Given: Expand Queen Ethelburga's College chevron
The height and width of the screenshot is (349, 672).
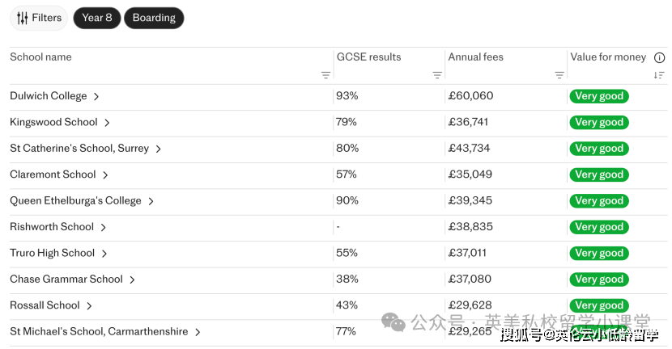Looking at the screenshot, I should (151, 201).
